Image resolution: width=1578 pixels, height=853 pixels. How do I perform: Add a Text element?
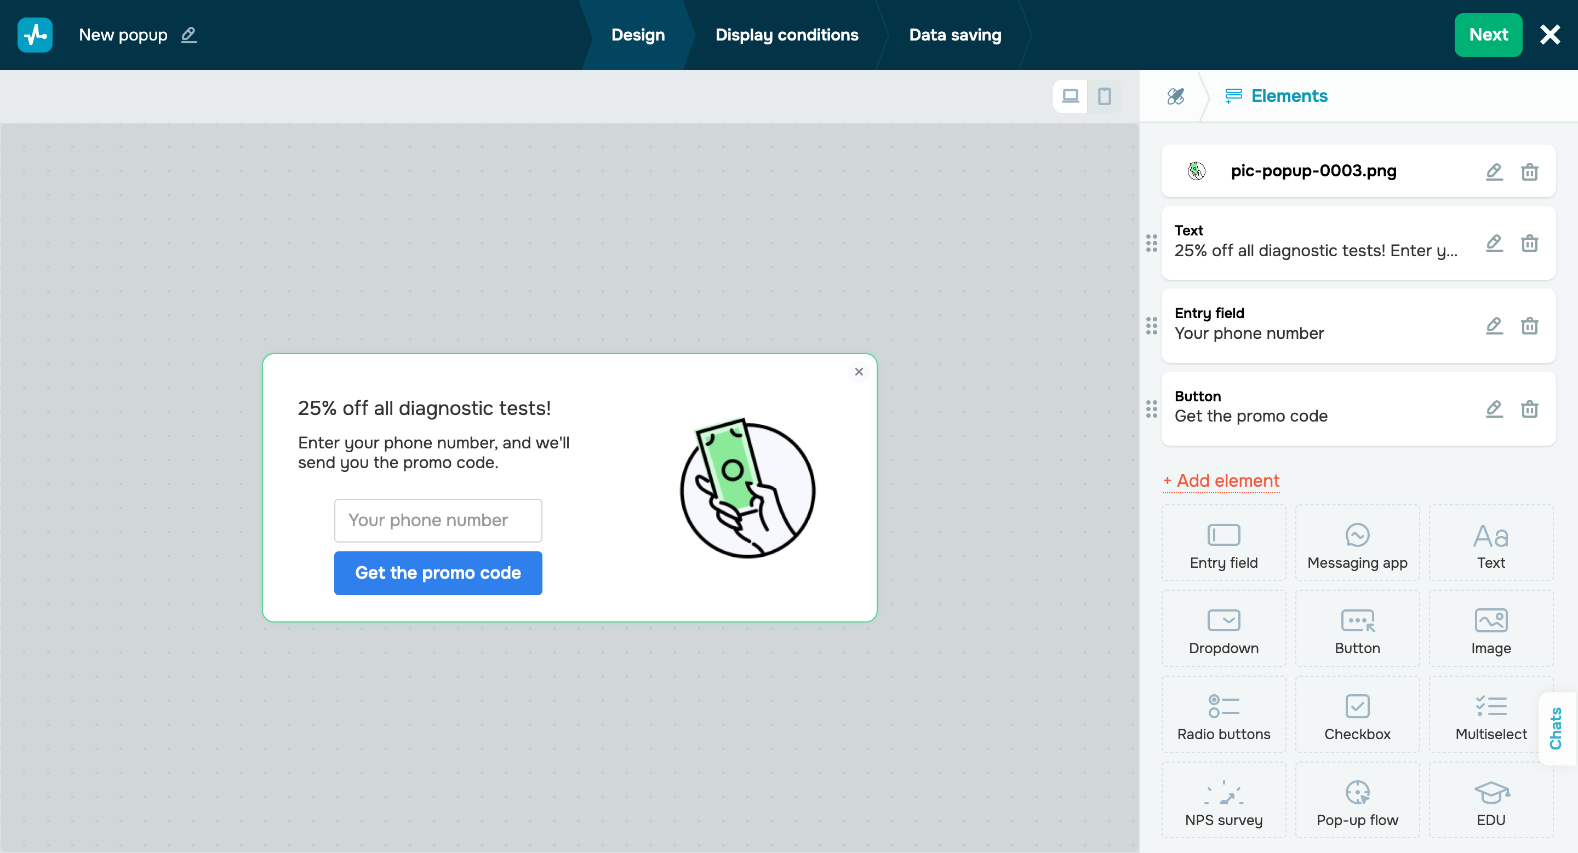coord(1490,543)
